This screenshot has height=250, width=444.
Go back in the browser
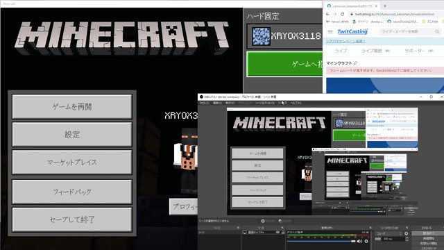pos(328,14)
